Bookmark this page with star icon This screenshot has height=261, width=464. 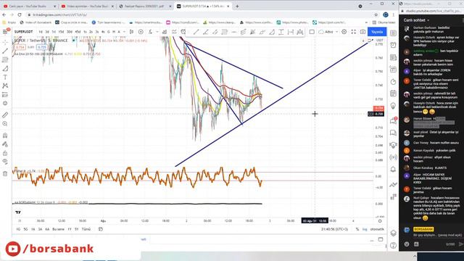point(376,14)
